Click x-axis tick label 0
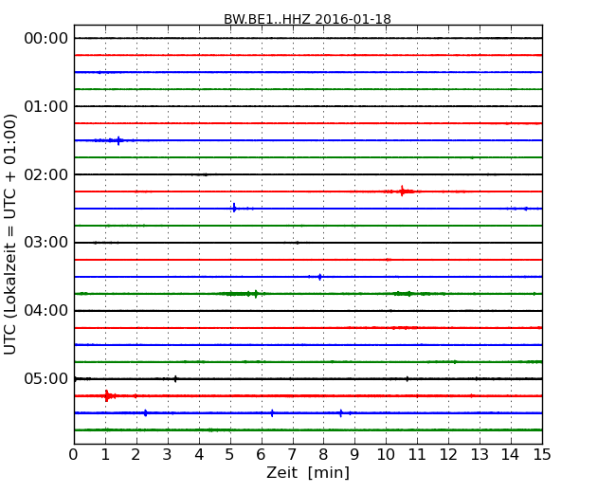616x493 pixels. 74,455
